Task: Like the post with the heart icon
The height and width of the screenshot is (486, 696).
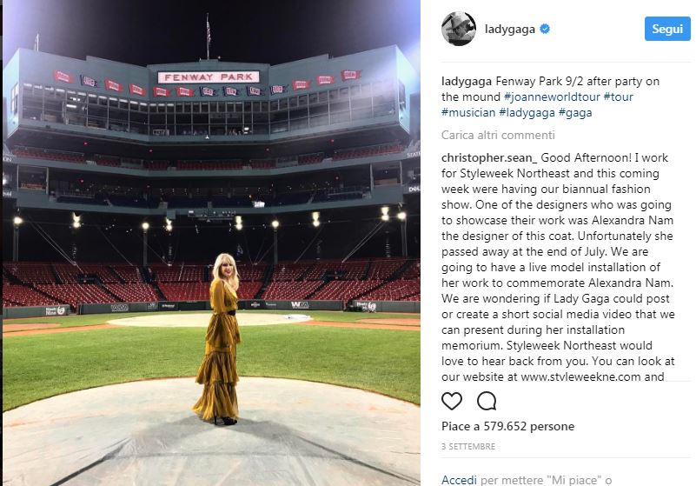Action: point(452,401)
